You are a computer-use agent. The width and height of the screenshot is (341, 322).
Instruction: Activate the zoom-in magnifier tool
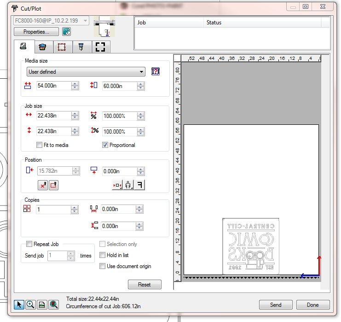click(30, 304)
